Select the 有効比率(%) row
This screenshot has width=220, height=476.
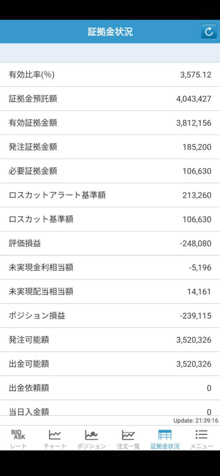(x=110, y=75)
